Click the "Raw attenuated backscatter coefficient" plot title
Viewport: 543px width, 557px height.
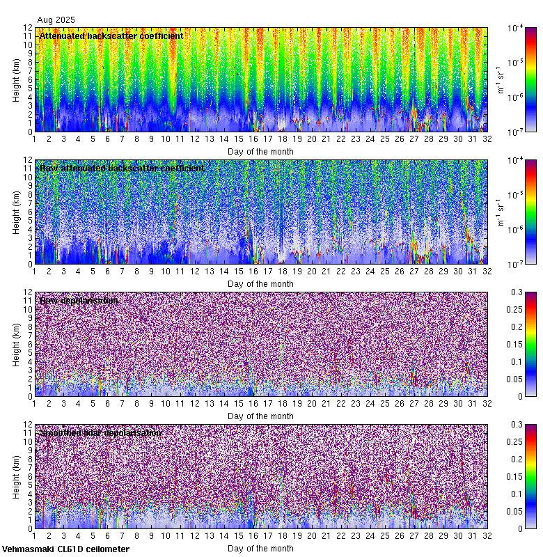[122, 168]
